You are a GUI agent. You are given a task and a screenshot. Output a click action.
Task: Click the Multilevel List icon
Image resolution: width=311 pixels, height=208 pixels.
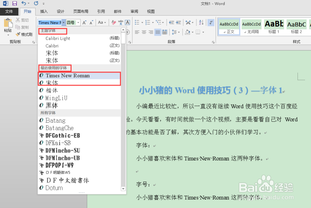(x=159, y=22)
